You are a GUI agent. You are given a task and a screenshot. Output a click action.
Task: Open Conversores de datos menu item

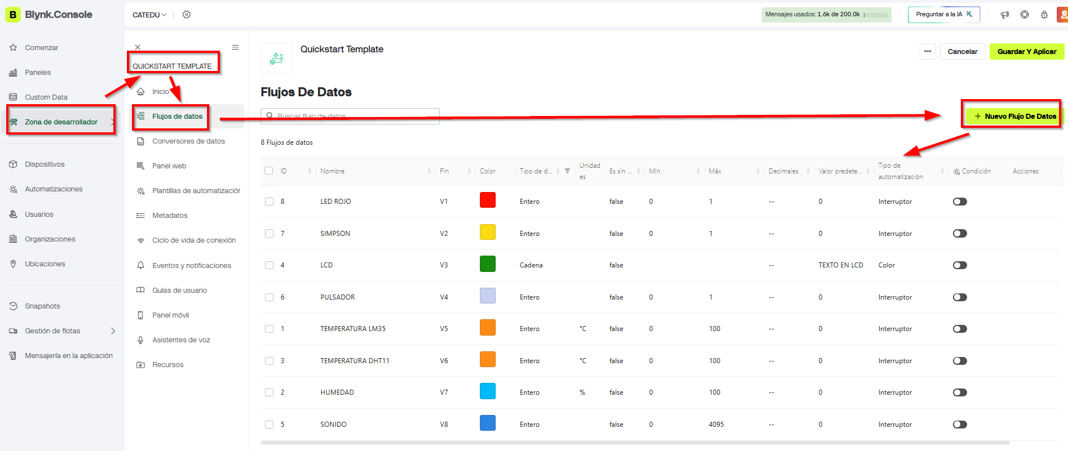click(188, 141)
